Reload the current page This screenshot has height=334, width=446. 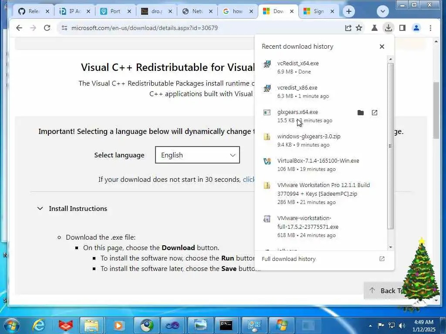pyautogui.click(x=47, y=28)
